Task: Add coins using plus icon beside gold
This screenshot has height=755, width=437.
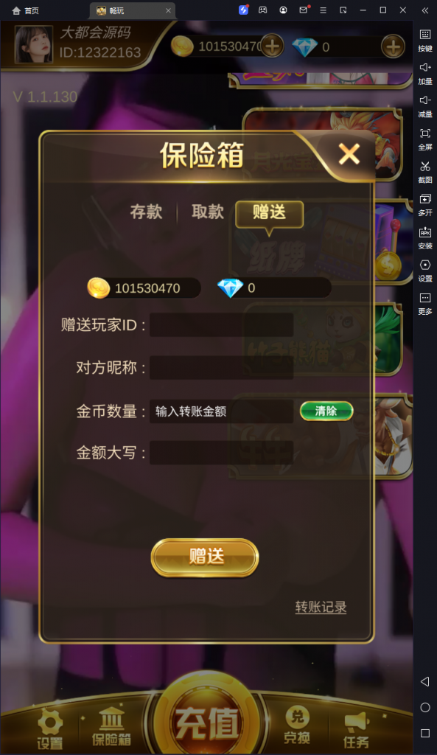Action: coord(272,46)
